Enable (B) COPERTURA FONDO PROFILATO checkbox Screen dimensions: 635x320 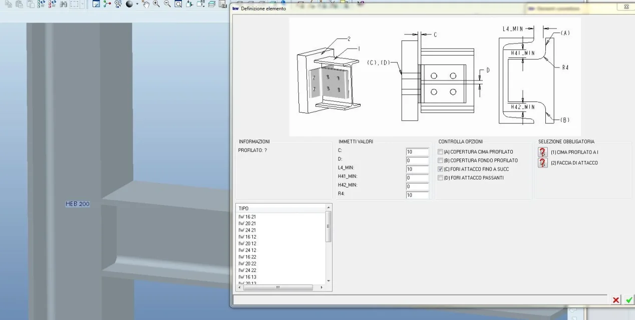440,160
